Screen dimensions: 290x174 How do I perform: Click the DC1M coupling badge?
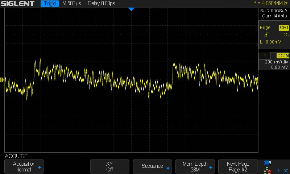pos(283,56)
